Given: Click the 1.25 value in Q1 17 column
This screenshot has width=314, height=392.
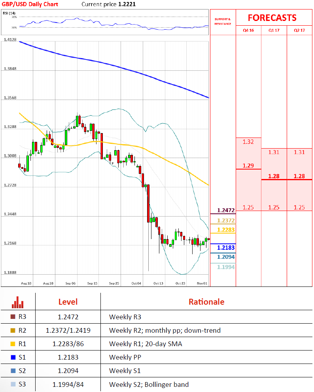Looking at the screenshot, I should tap(274, 207).
